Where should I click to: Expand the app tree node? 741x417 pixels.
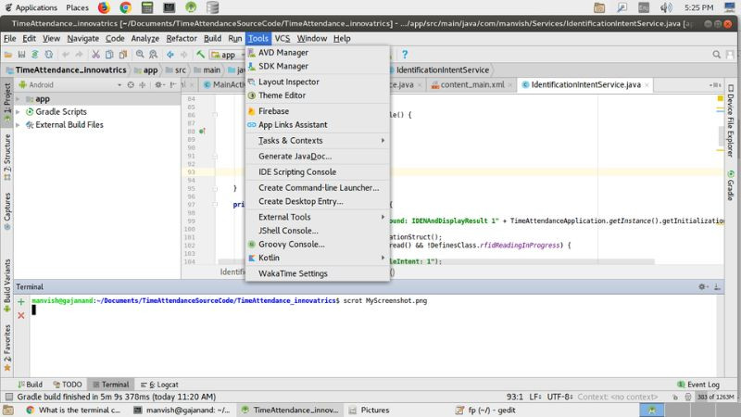click(18, 99)
